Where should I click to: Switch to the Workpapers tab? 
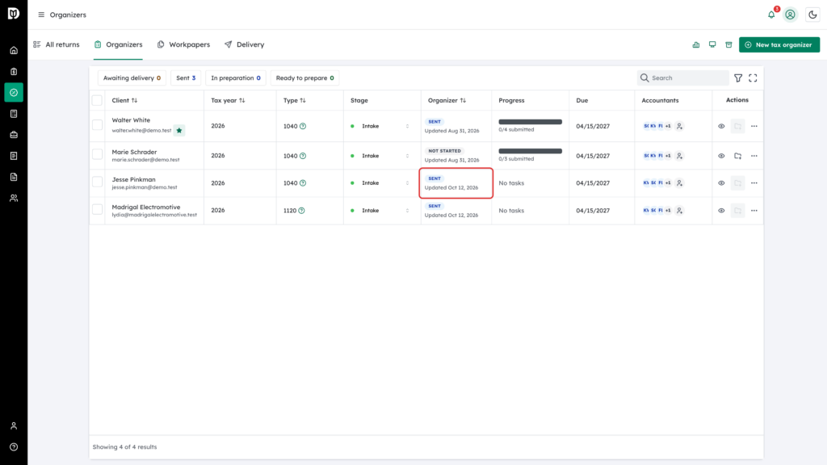183,45
